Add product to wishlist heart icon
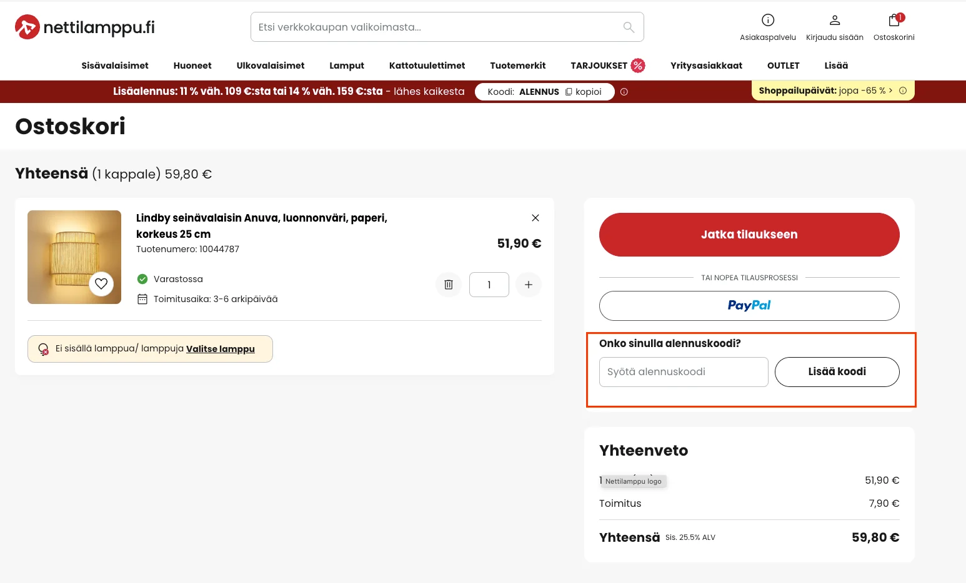This screenshot has width=966, height=583. 101,284
